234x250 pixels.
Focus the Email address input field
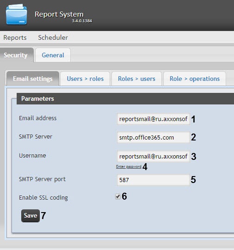153,119
